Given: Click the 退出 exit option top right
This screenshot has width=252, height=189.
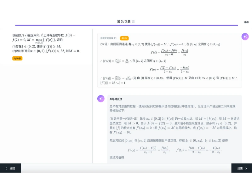Looking at the screenshot, I should coord(246,22).
